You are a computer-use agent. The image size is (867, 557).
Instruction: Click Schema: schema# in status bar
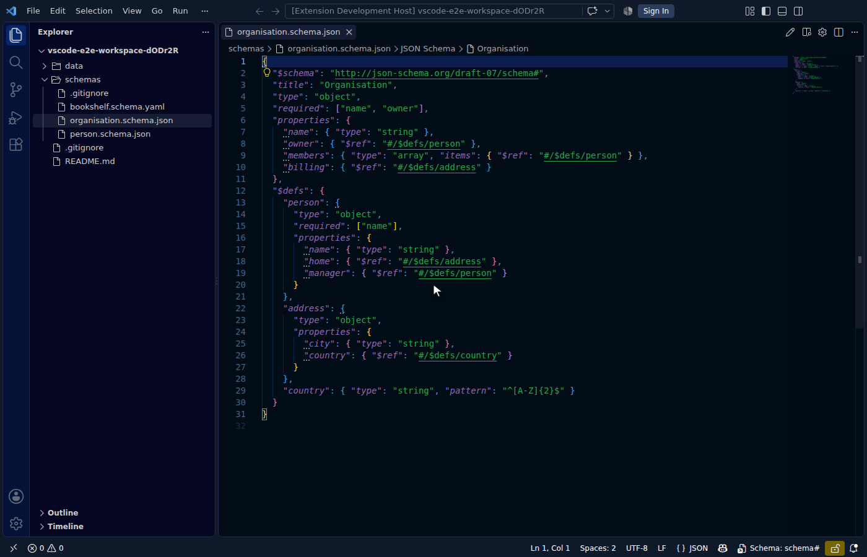click(x=778, y=548)
